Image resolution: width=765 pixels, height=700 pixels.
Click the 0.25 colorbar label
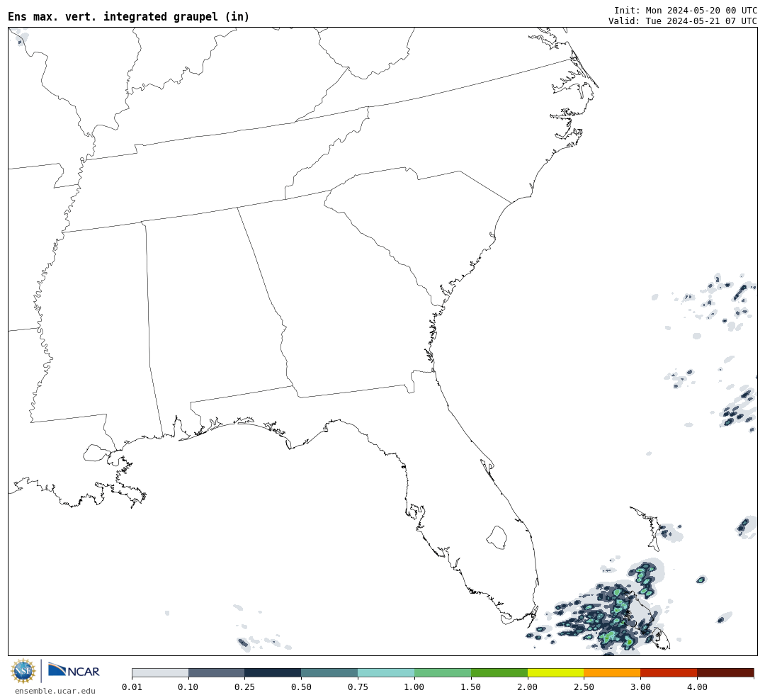click(x=245, y=687)
